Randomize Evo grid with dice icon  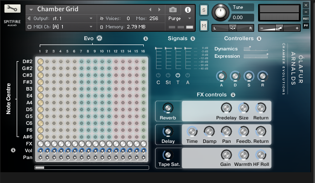(99, 38)
